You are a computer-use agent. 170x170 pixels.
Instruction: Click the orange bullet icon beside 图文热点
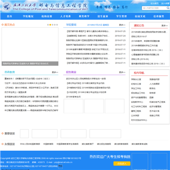click(2, 25)
